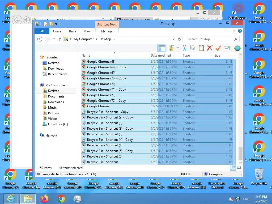Open Google Chrome from the taskbar

pyautogui.click(x=61, y=199)
